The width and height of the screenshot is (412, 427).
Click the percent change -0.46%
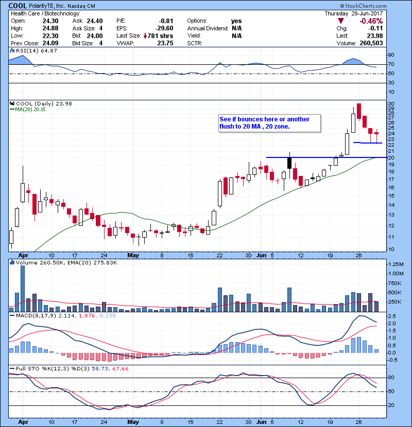[371, 21]
